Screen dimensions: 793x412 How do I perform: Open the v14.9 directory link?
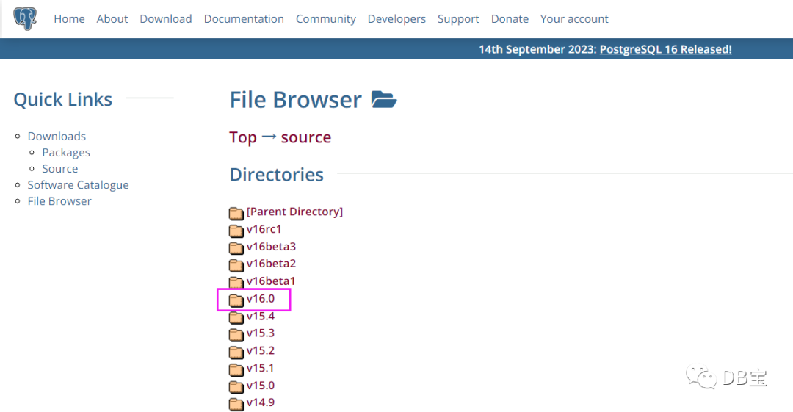261,402
